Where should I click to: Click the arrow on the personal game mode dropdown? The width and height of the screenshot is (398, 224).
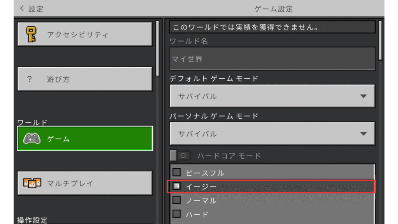coord(363,134)
